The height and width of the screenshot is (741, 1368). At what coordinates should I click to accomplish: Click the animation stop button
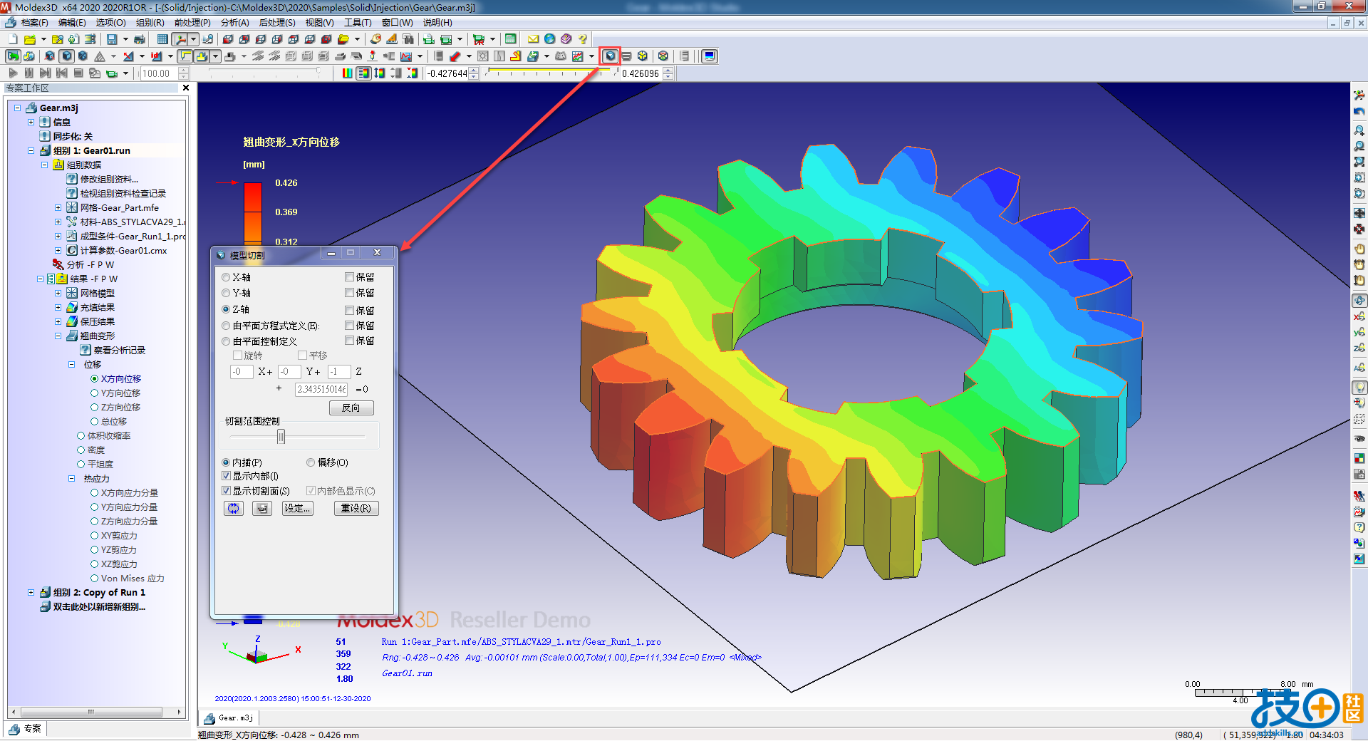(78, 73)
